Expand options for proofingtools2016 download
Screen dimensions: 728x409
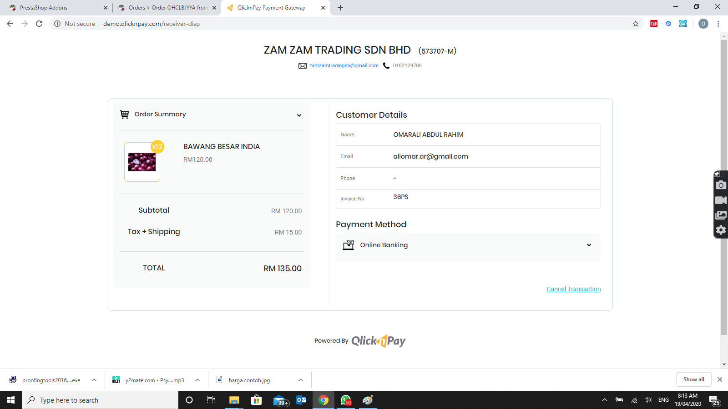tap(94, 380)
